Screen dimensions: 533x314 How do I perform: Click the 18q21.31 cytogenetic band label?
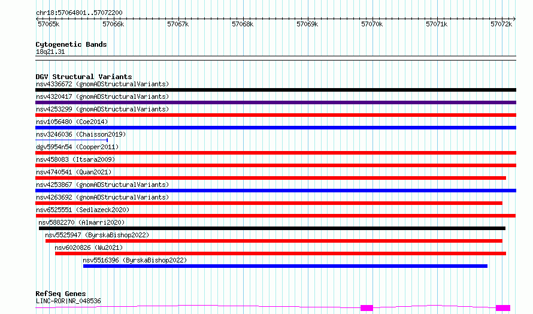pyautogui.click(x=50, y=52)
